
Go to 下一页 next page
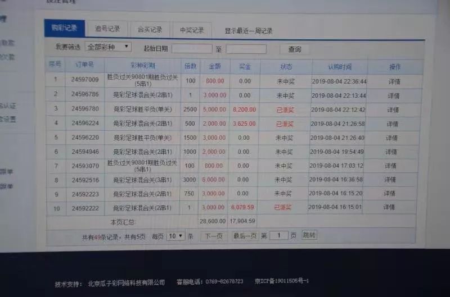coord(214,236)
